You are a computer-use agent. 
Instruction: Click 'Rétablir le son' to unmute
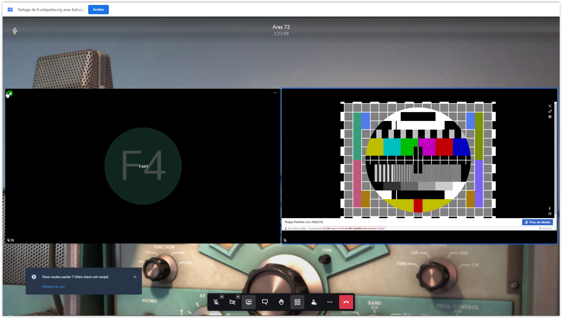pyautogui.click(x=53, y=287)
